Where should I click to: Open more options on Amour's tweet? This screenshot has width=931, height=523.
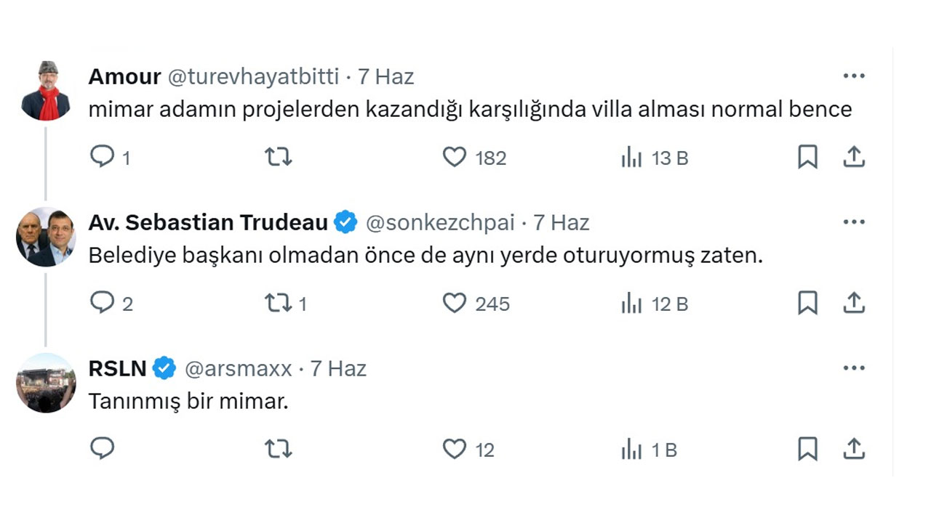[854, 75]
